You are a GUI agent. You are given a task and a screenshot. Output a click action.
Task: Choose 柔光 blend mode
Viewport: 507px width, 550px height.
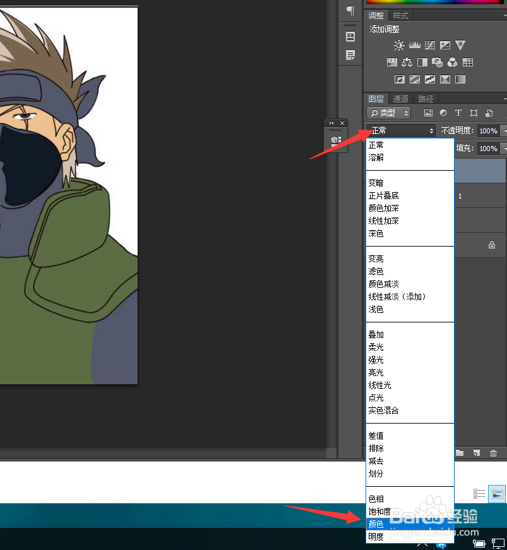[410, 347]
